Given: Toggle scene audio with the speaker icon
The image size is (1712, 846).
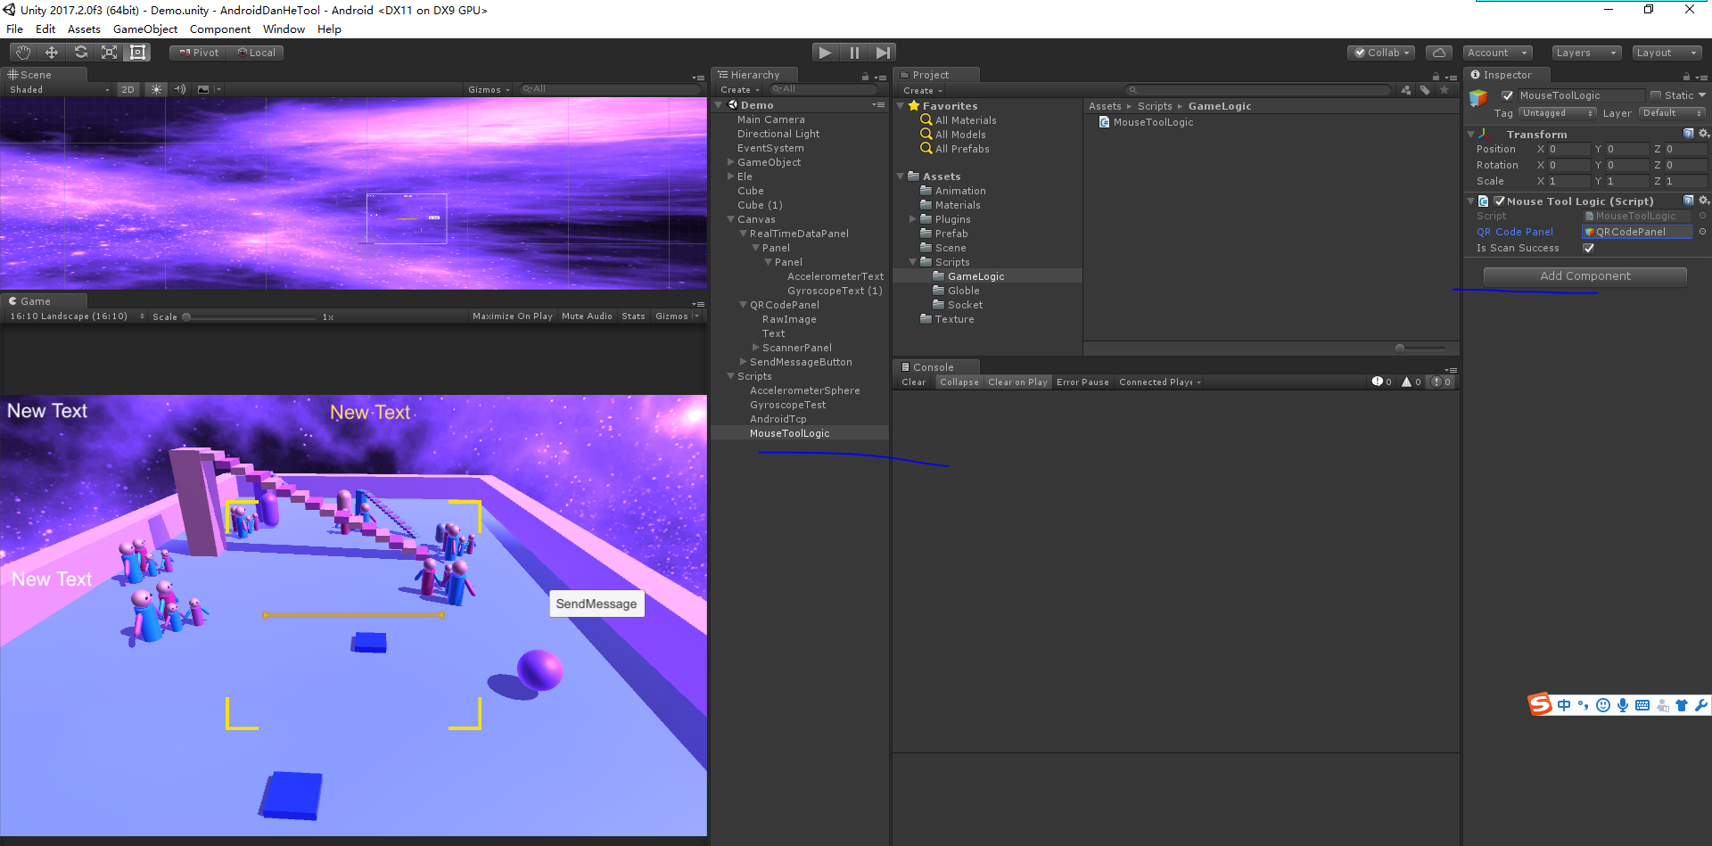Looking at the screenshot, I should (x=179, y=89).
